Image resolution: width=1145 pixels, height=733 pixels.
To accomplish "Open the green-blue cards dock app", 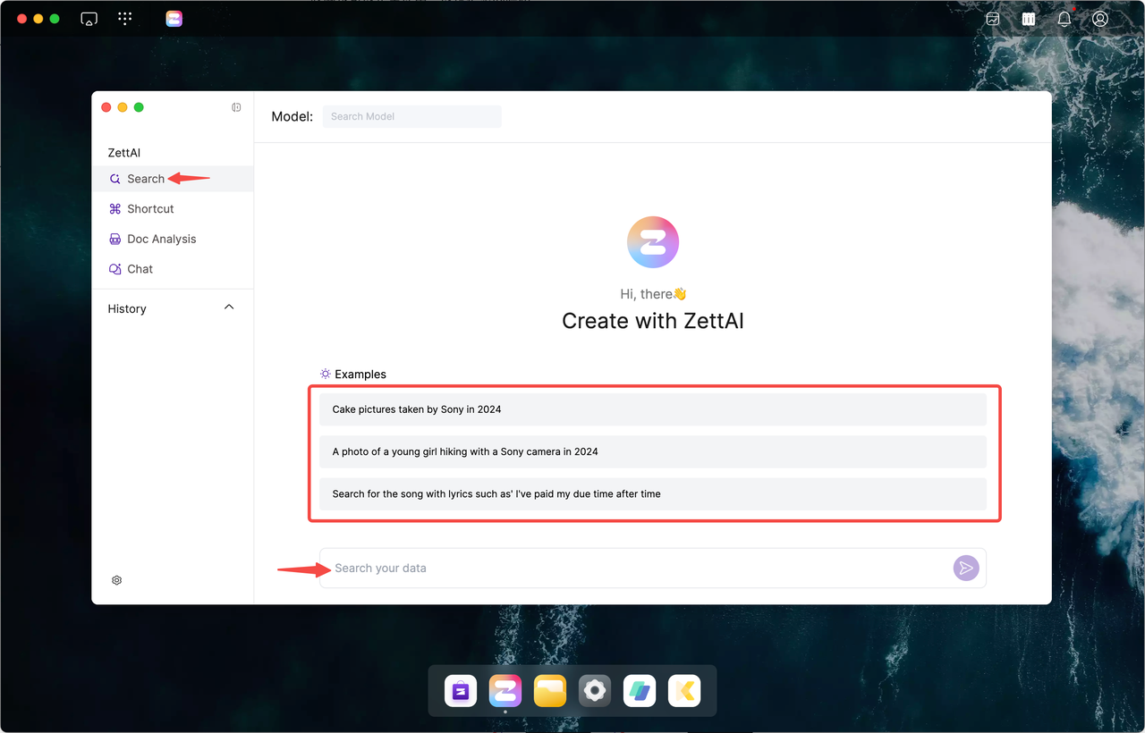I will pos(640,691).
